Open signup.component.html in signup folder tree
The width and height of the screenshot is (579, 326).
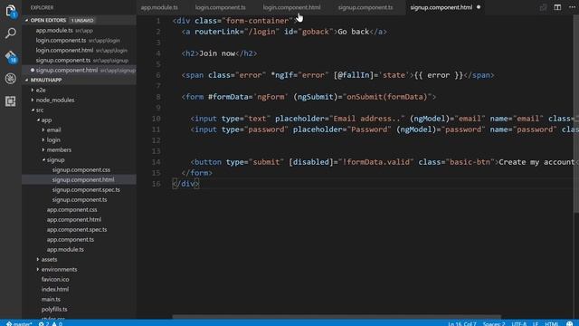[x=83, y=179]
